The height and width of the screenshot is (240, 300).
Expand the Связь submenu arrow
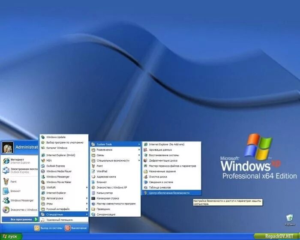point(139,155)
